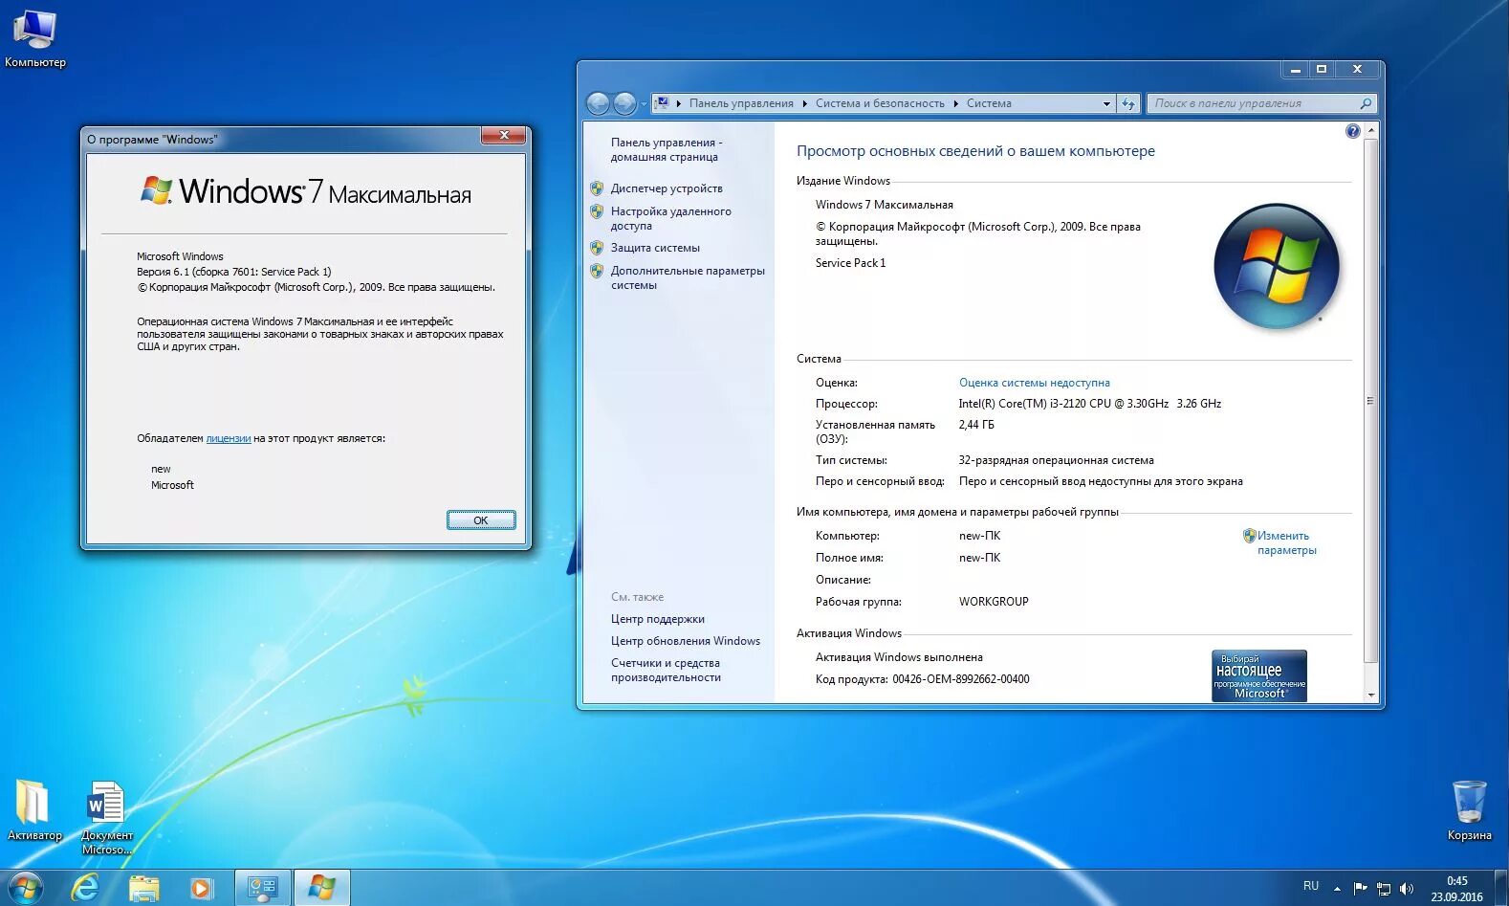Image resolution: width=1509 pixels, height=906 pixels.
Task: Go to Панель управления breadcrumb
Action: point(741,103)
